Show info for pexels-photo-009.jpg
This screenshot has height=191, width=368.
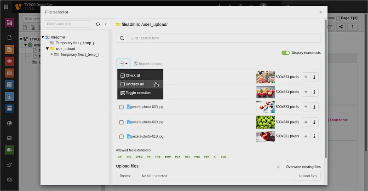click(x=314, y=122)
